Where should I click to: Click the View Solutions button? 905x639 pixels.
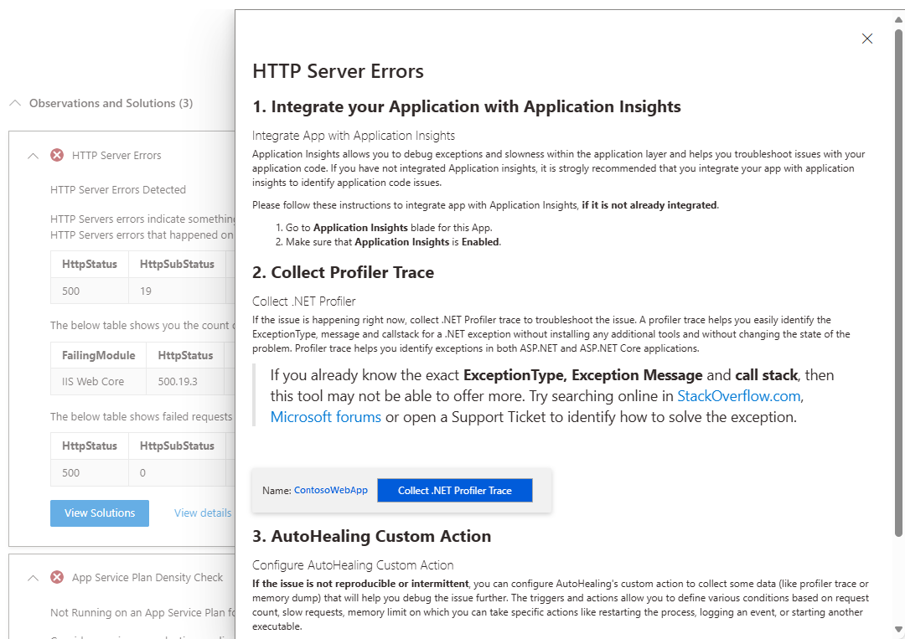[99, 513]
